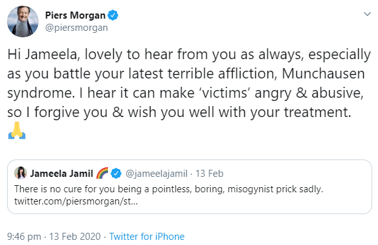The width and height of the screenshot is (378, 245).
Task: Click the 13 Feb date in quoted tweet
Action: pyautogui.click(x=210, y=174)
